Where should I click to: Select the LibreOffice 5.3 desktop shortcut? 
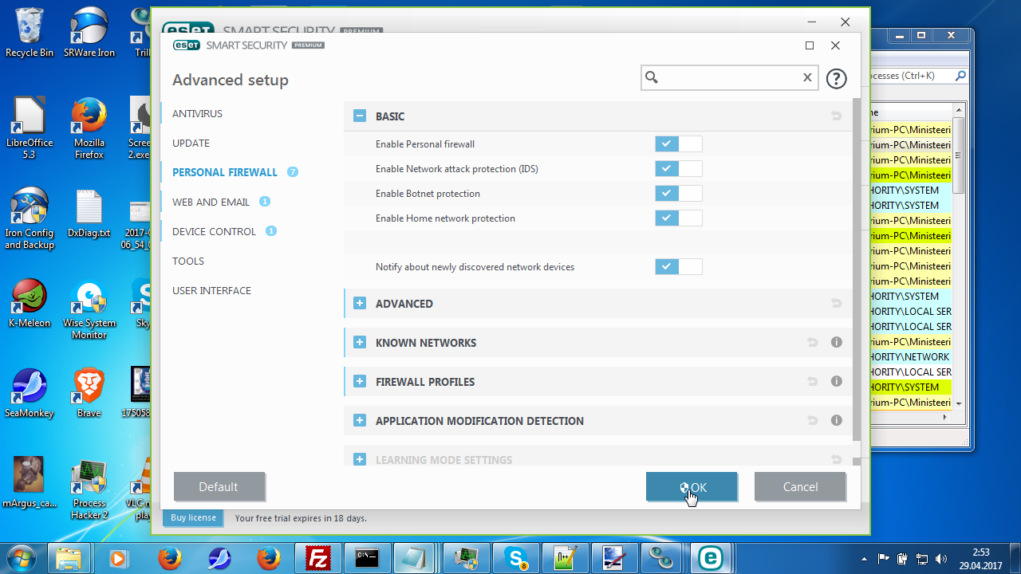point(30,128)
